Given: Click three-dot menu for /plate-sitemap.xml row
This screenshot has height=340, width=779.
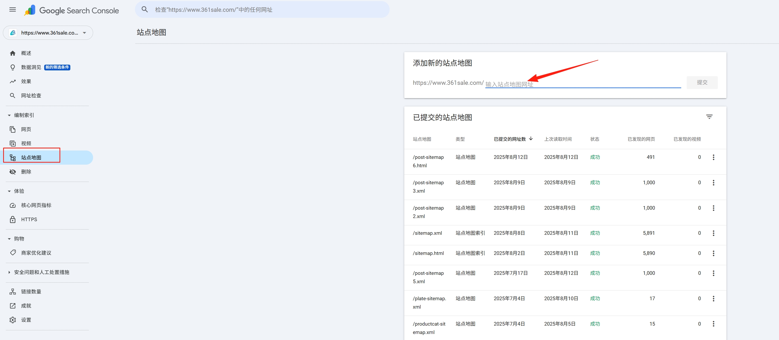Looking at the screenshot, I should pyautogui.click(x=713, y=299).
